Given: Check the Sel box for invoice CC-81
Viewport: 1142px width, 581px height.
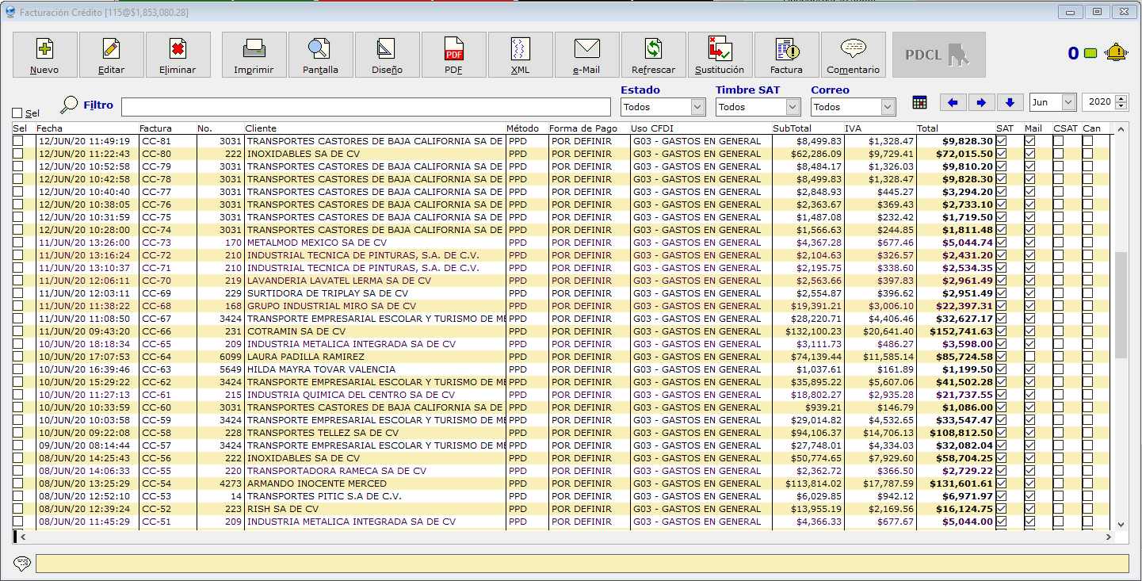Looking at the screenshot, I should [x=18, y=141].
